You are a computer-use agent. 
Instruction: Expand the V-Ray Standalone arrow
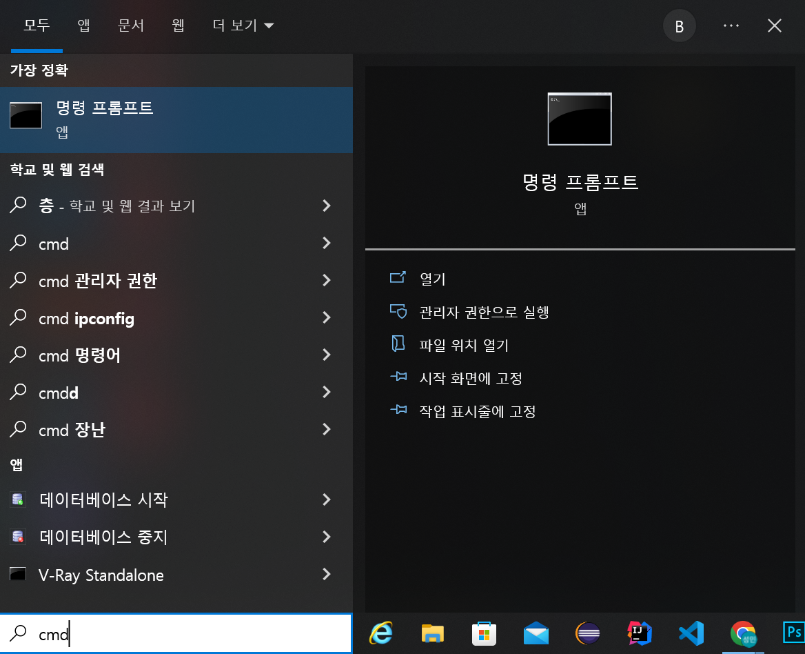(x=327, y=574)
